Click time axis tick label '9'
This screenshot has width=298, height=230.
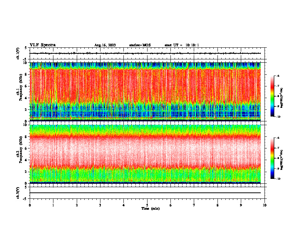click(x=241, y=205)
